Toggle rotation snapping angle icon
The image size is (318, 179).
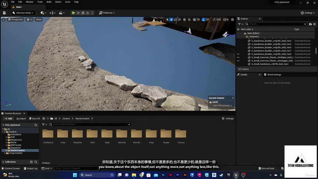[204, 19]
